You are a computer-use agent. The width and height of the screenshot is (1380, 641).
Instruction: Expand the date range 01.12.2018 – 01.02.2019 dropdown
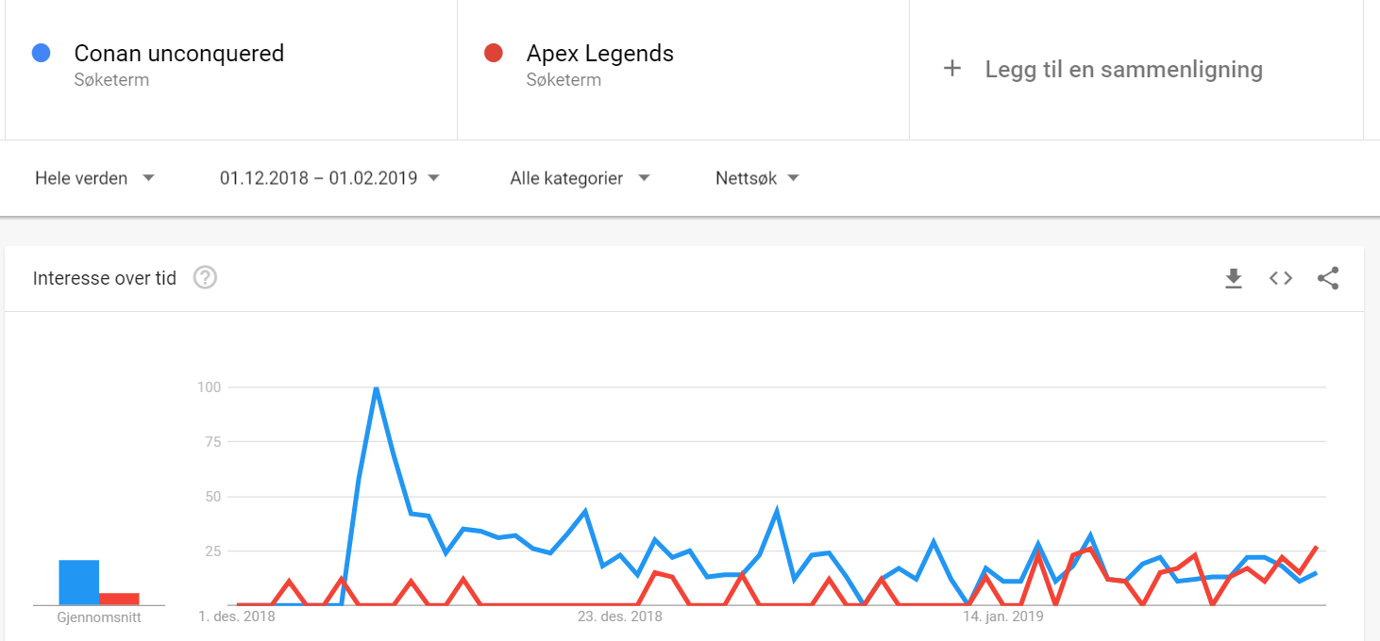[x=329, y=178]
